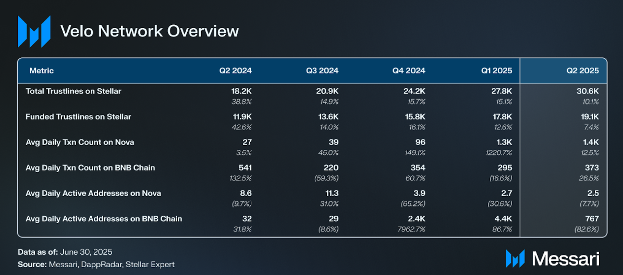Select row label "Avg Daily Active Addresses on BNB Chain"

(104, 219)
